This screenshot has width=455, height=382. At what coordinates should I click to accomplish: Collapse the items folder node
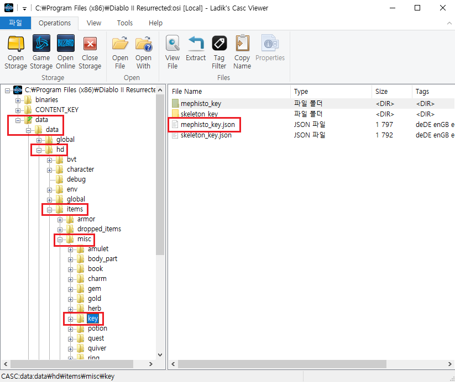click(49, 210)
